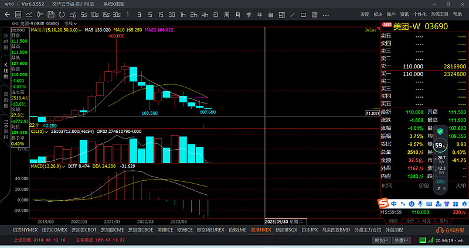
Task: Open the 板块 menu
Action: click(378, 14)
